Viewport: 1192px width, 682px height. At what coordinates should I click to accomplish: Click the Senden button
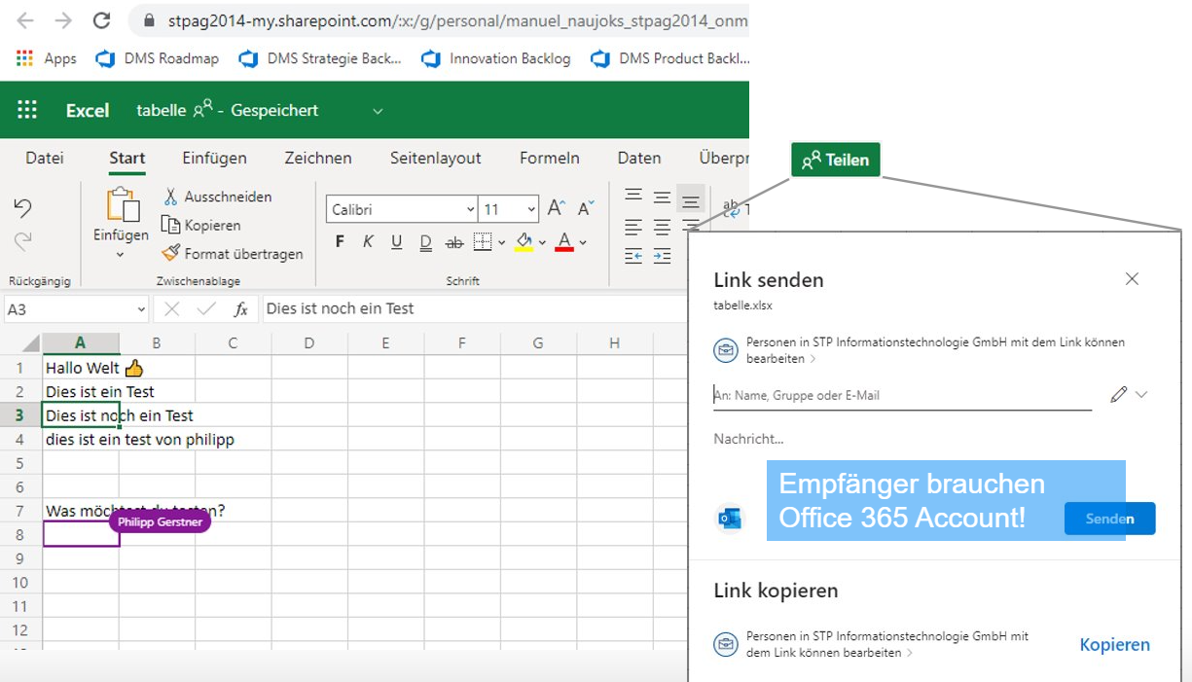tap(1110, 519)
